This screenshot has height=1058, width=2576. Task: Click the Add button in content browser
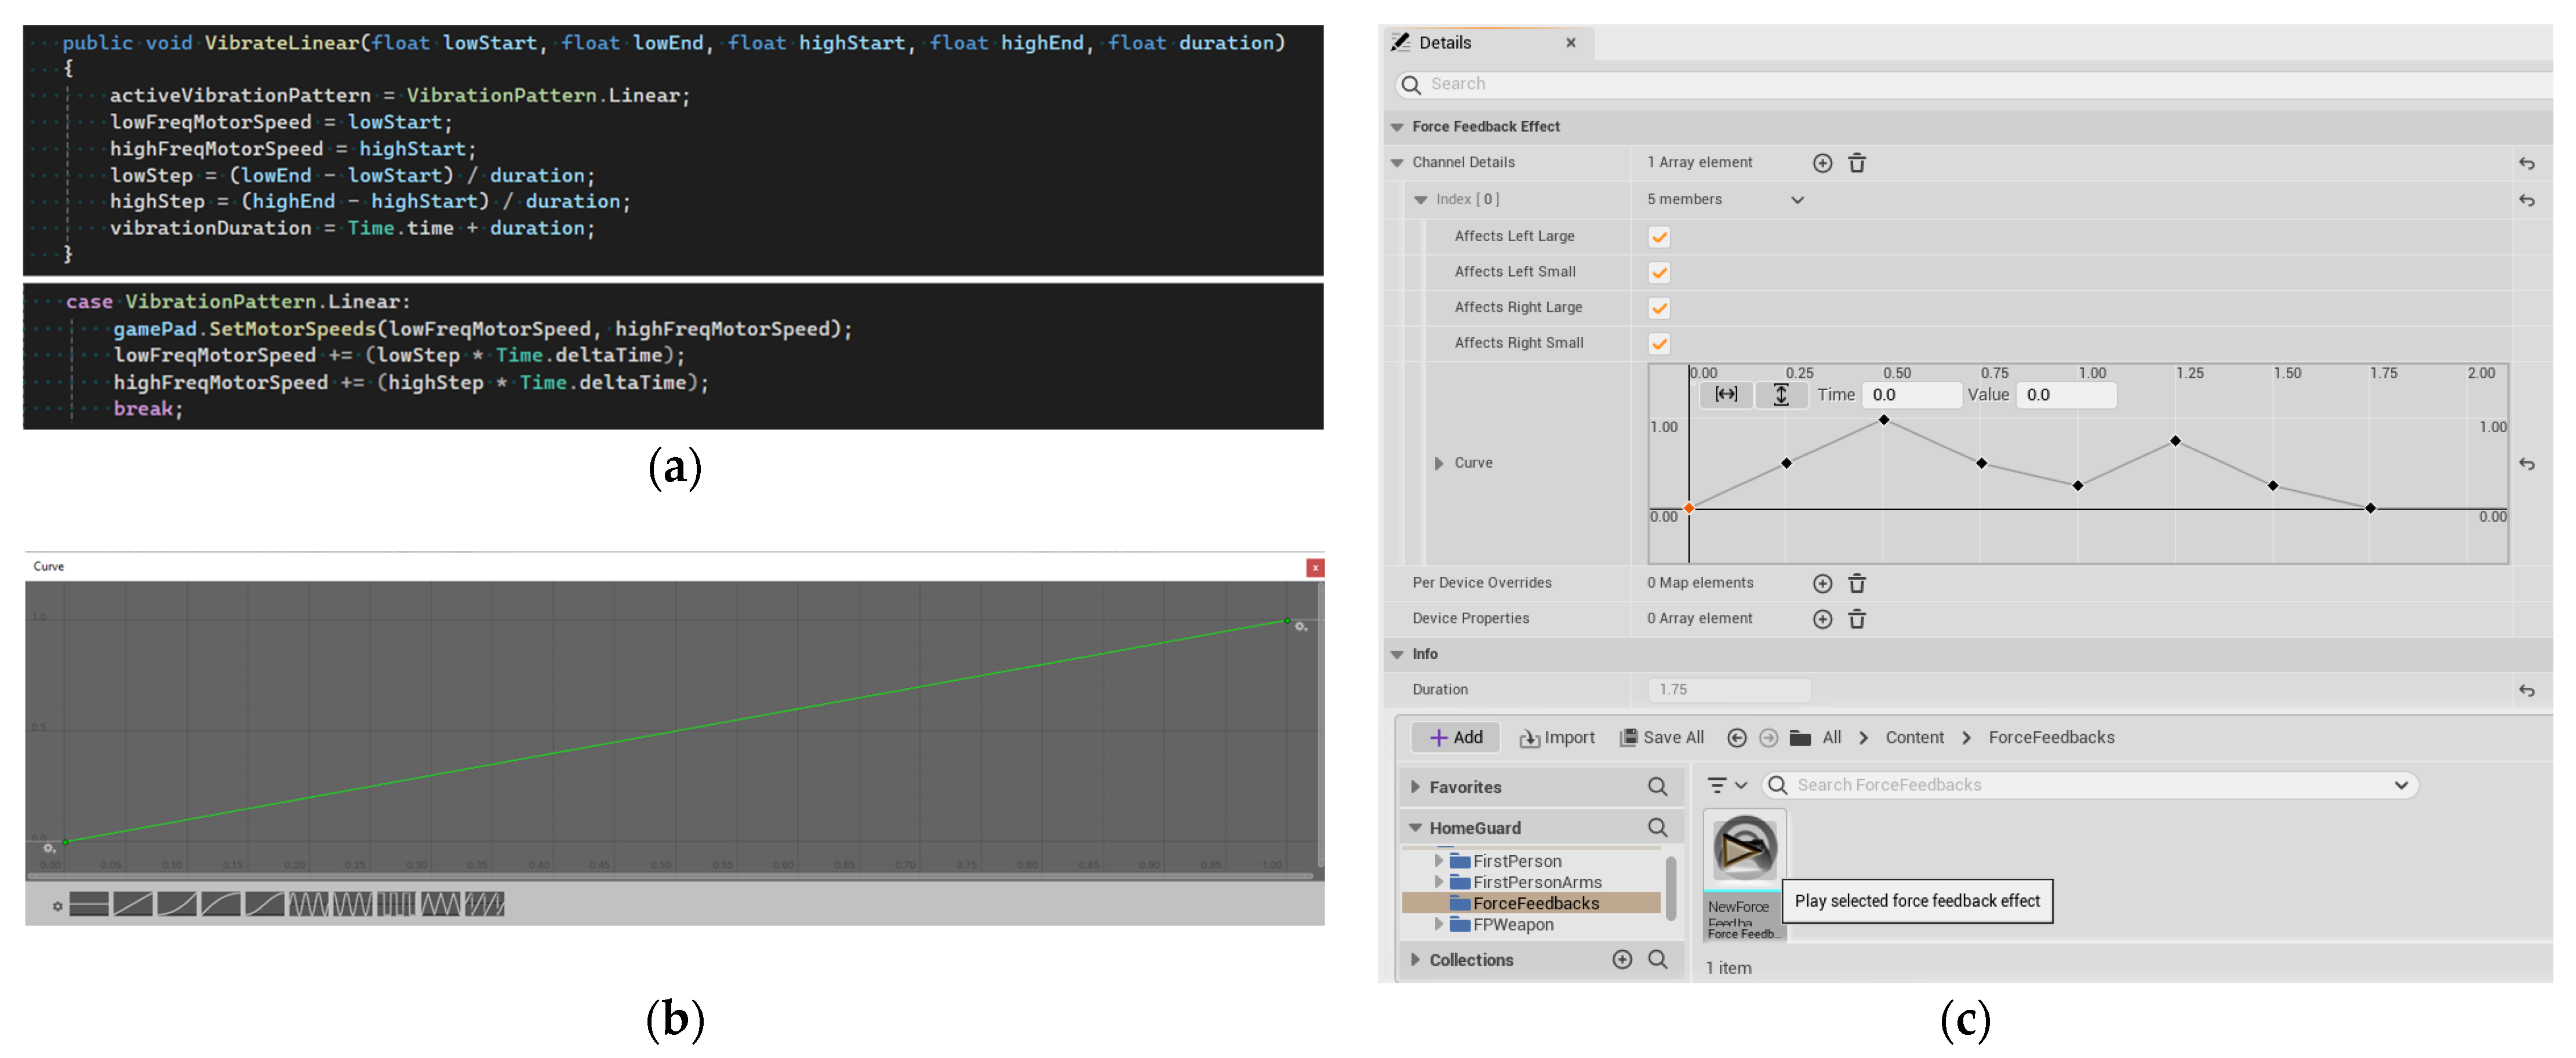coord(1455,738)
